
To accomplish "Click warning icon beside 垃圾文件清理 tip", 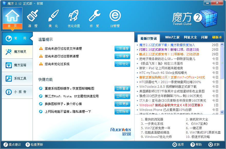I will pos(41,49).
